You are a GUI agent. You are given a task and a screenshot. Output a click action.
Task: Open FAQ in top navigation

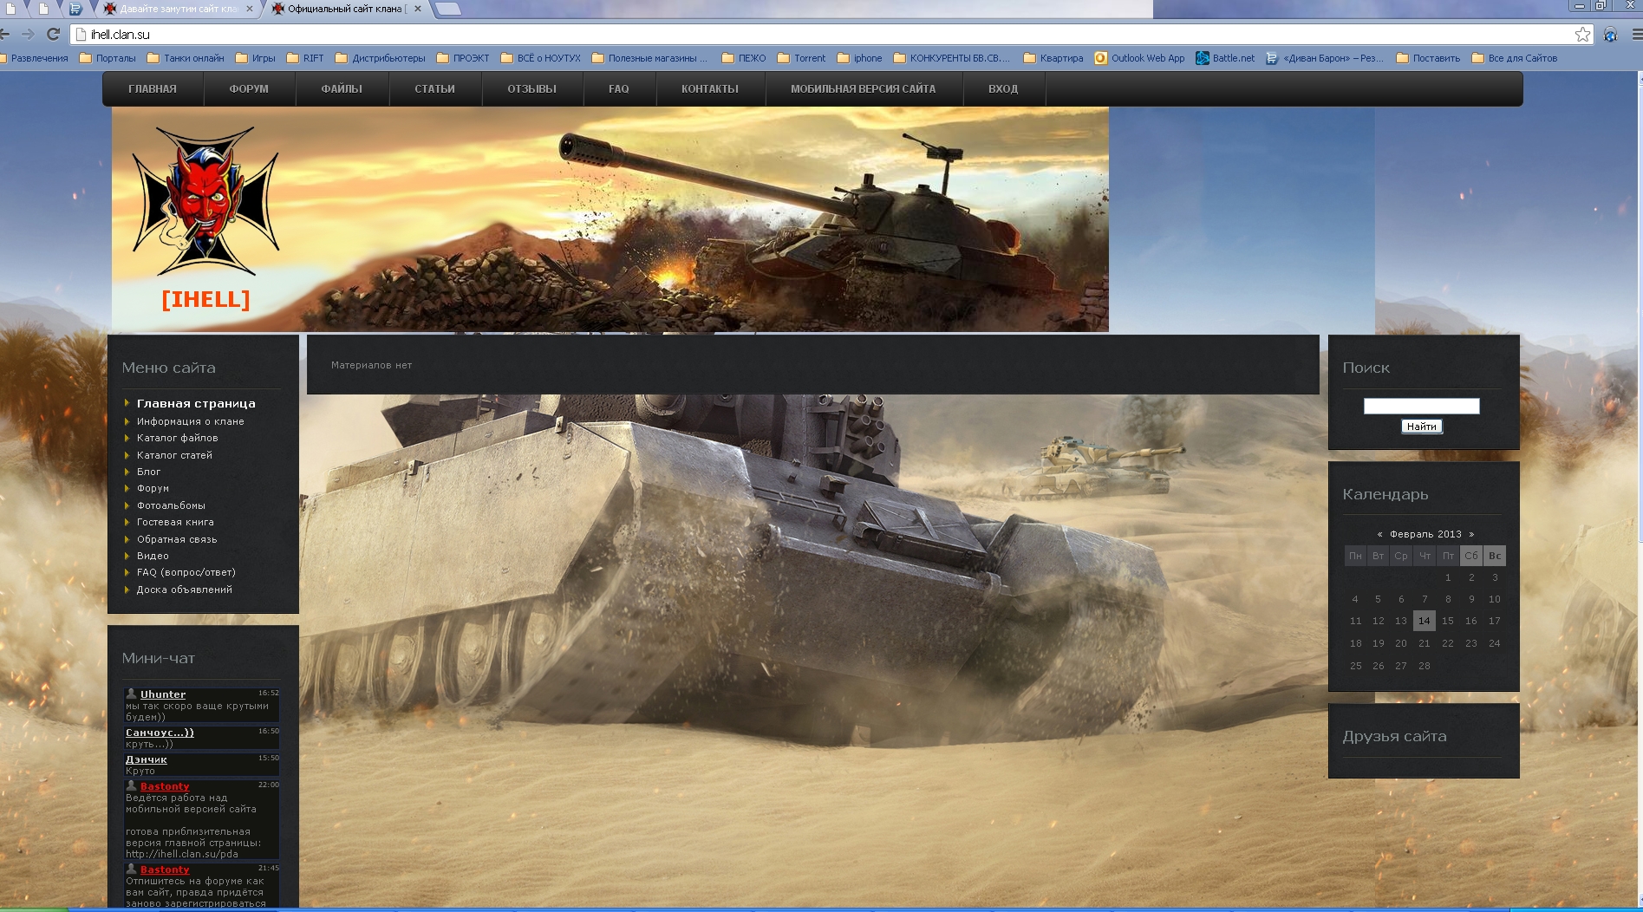point(619,88)
